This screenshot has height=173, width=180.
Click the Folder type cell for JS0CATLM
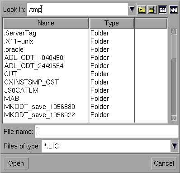click(x=99, y=90)
